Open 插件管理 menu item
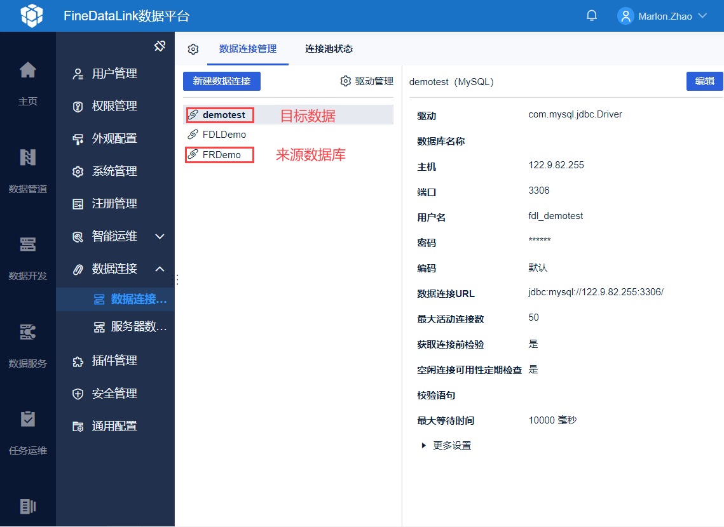This screenshot has height=527, width=724. pyautogui.click(x=114, y=361)
